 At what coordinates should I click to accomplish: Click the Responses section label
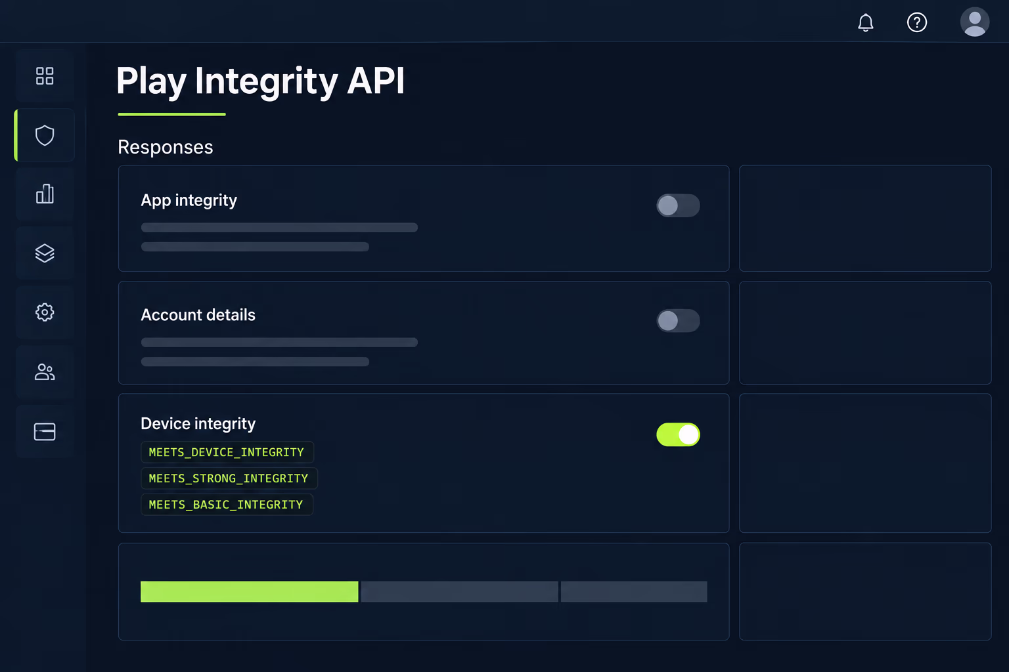(x=166, y=147)
